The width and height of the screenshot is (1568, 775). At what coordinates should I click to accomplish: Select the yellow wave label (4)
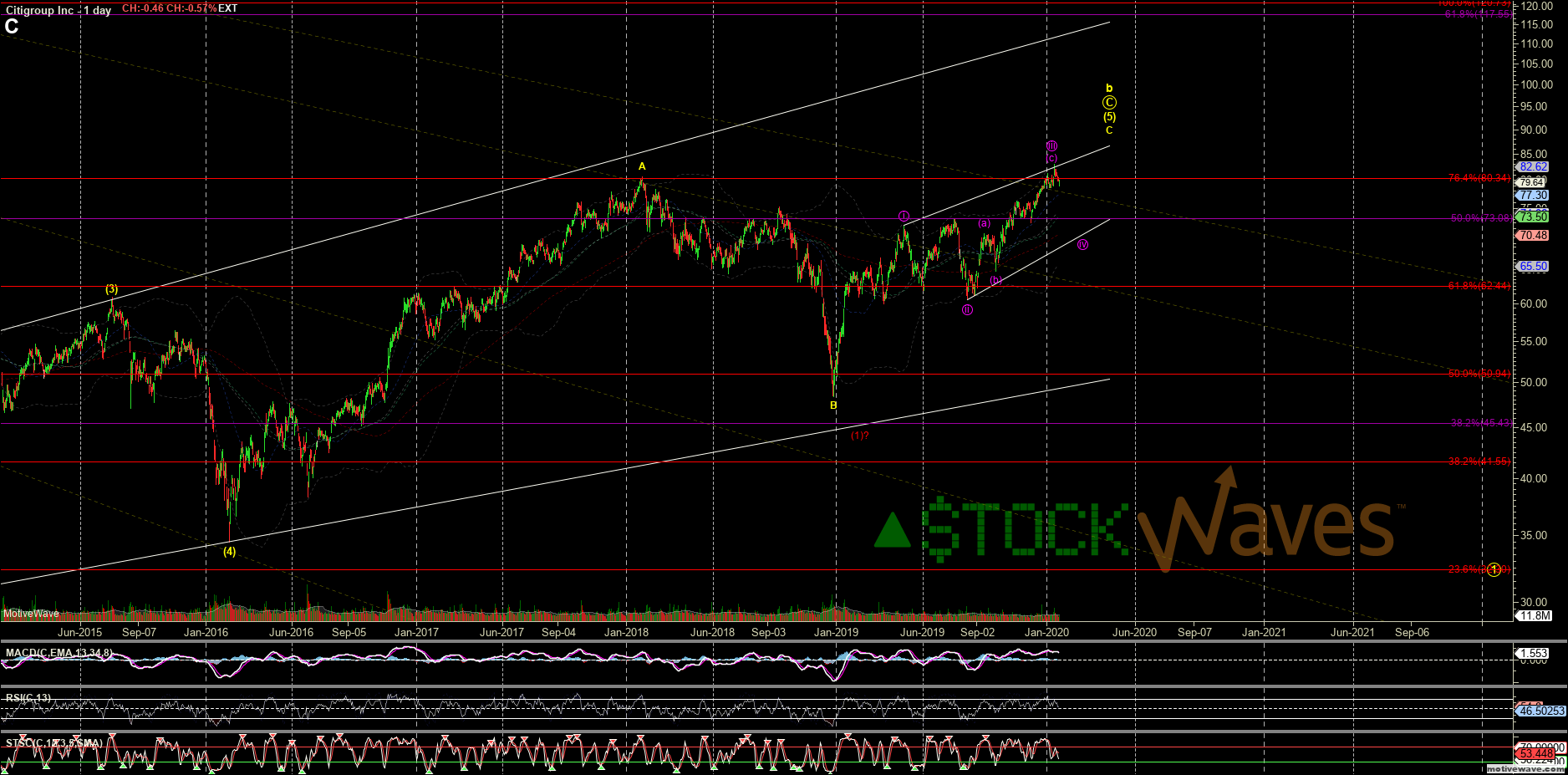(x=229, y=552)
